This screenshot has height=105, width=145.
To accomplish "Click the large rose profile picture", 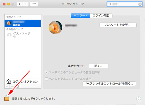I will (x=55, y=27).
